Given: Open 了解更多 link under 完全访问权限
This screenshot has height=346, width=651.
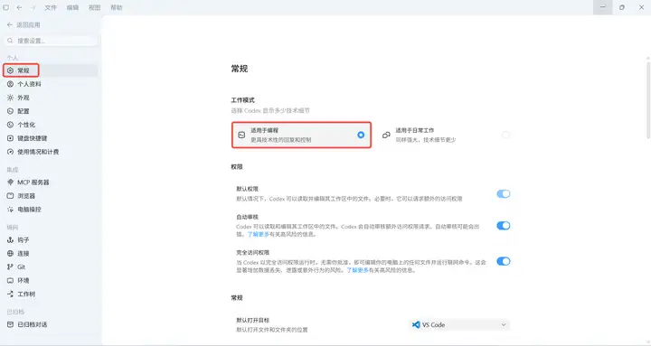Looking at the screenshot, I should [x=357, y=270].
